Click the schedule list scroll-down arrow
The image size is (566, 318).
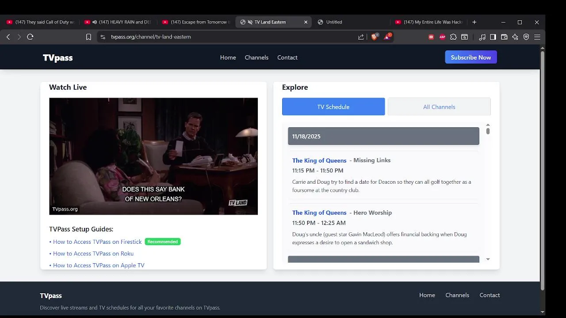tap(488, 260)
